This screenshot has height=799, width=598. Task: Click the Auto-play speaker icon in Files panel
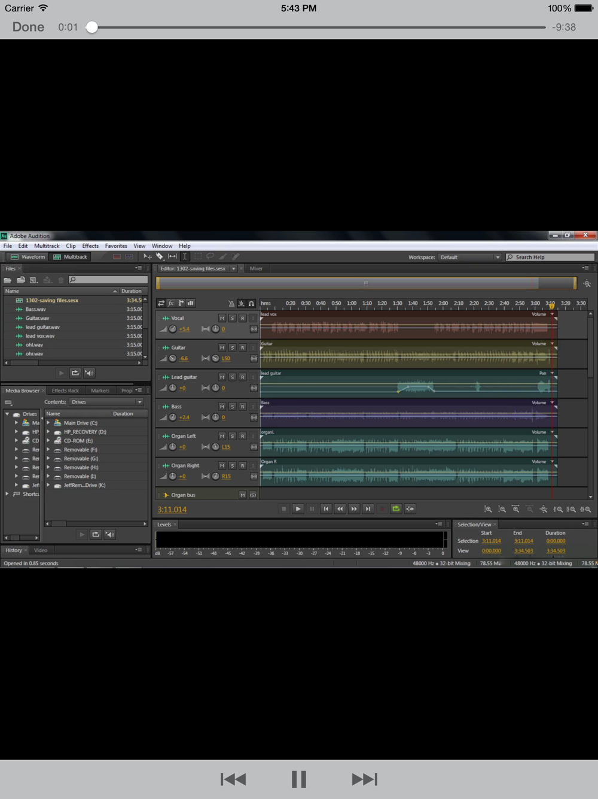click(x=89, y=373)
